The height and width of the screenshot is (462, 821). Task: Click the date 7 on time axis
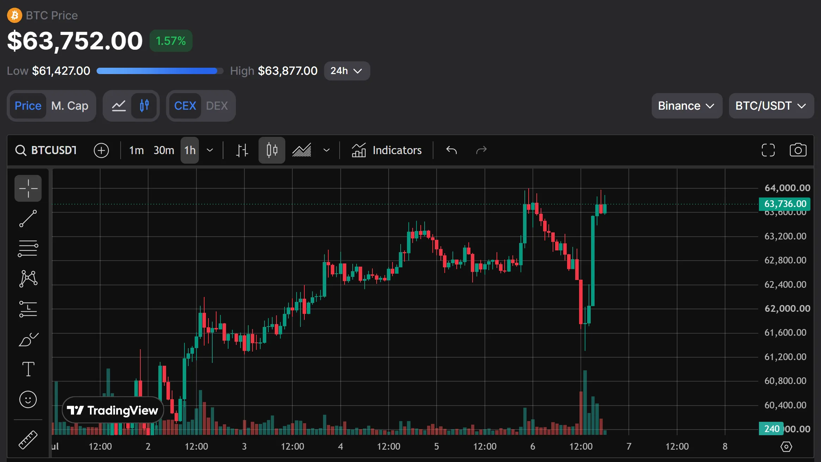629,446
